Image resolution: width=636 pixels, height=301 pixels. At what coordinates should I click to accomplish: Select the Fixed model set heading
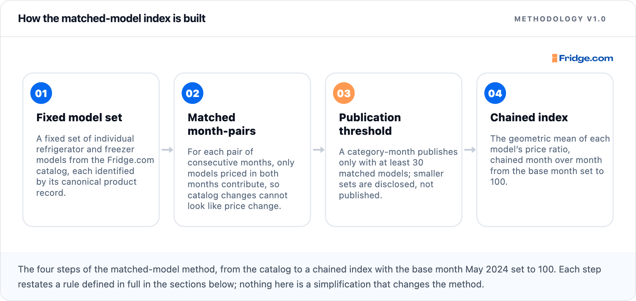[x=79, y=117]
